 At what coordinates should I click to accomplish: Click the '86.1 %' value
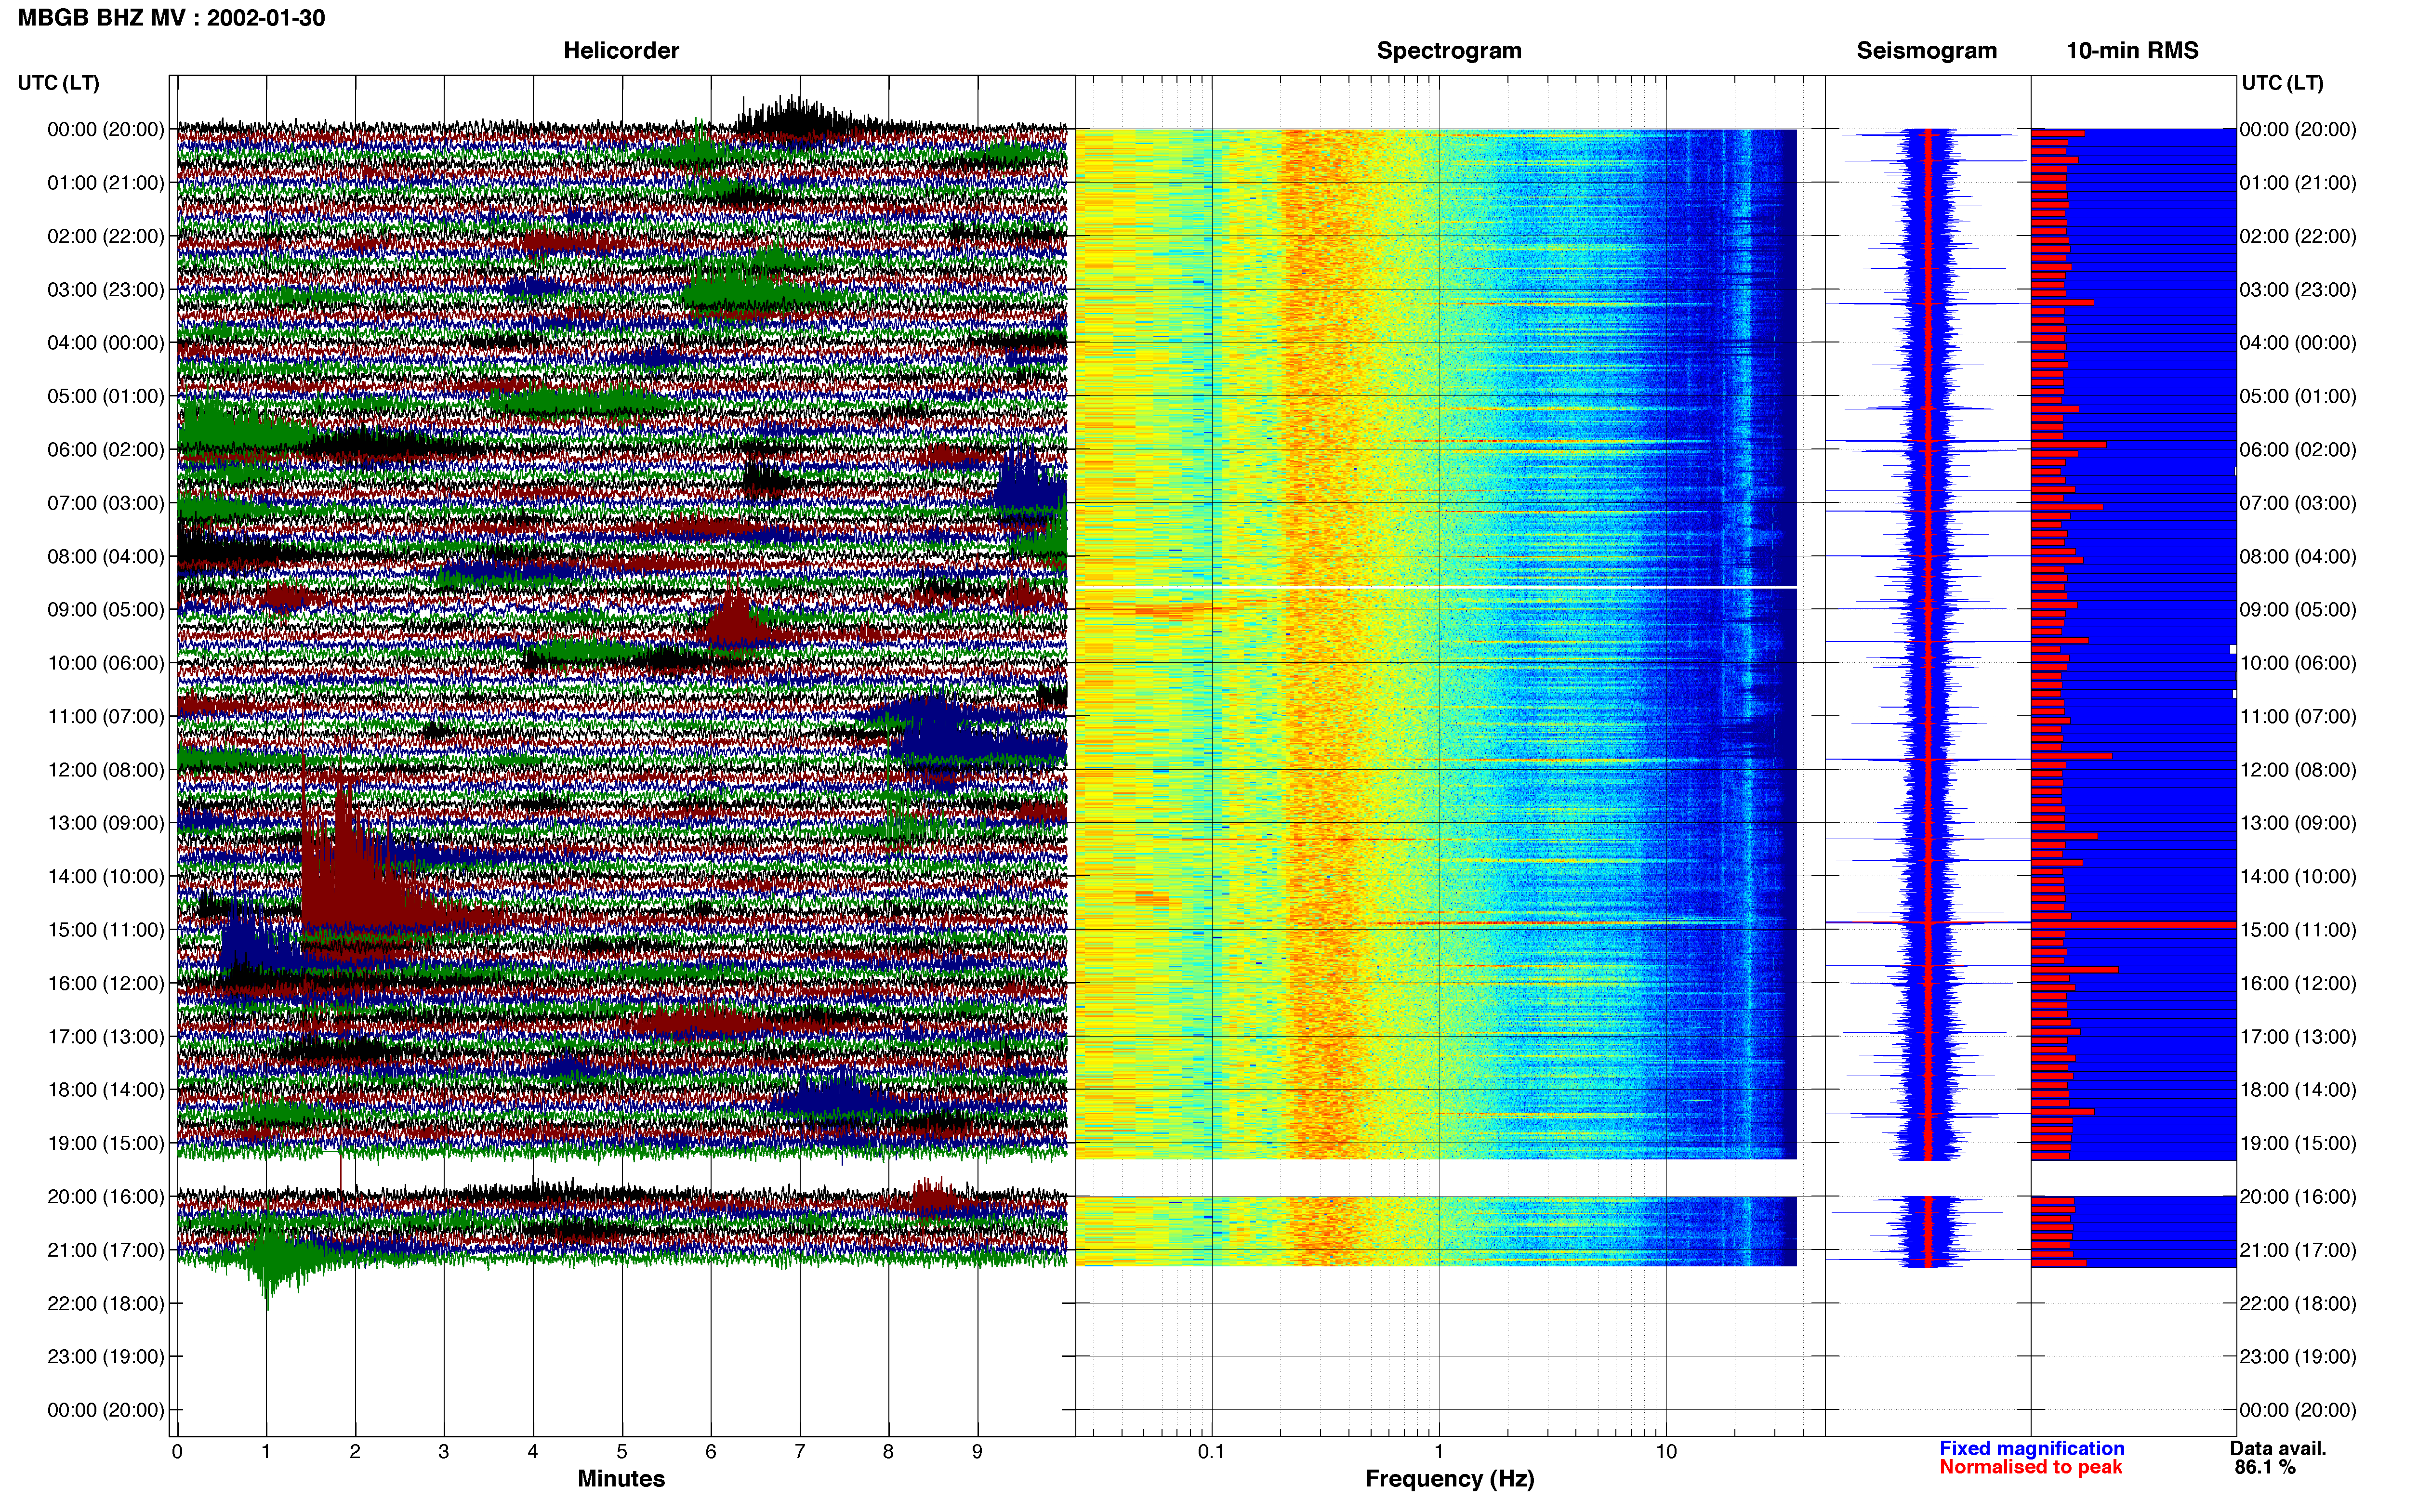2265,1467
